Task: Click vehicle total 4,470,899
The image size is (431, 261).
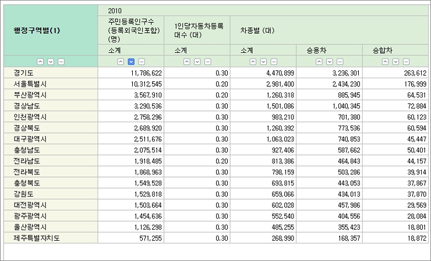Action: click(280, 73)
